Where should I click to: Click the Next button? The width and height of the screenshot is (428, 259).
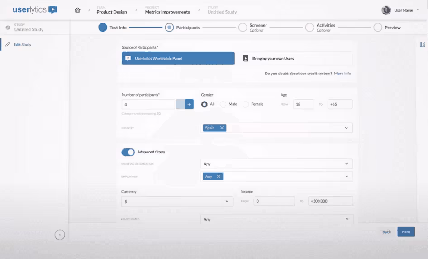[406, 232]
